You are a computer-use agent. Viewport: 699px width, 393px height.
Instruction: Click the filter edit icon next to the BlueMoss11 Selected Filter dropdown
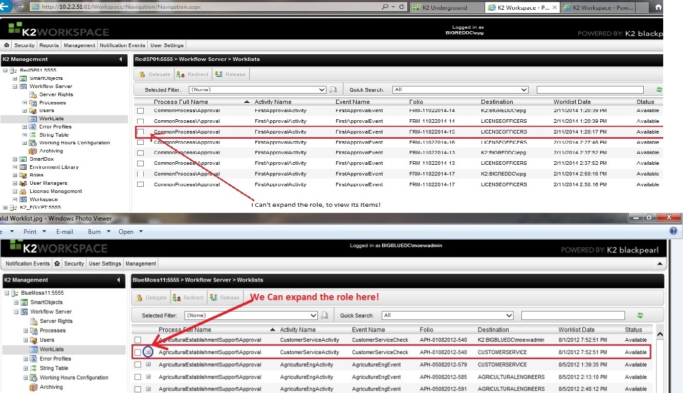[324, 315]
